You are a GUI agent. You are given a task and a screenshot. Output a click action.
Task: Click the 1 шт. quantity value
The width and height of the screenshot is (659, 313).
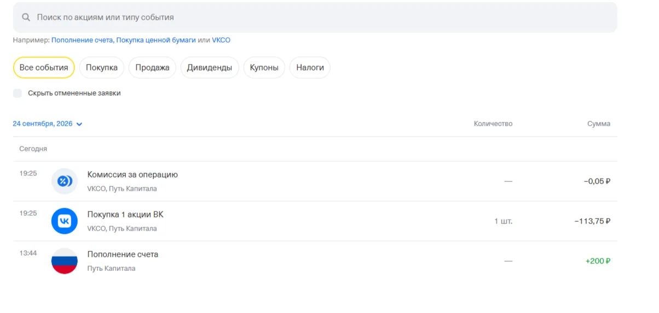coord(504,221)
